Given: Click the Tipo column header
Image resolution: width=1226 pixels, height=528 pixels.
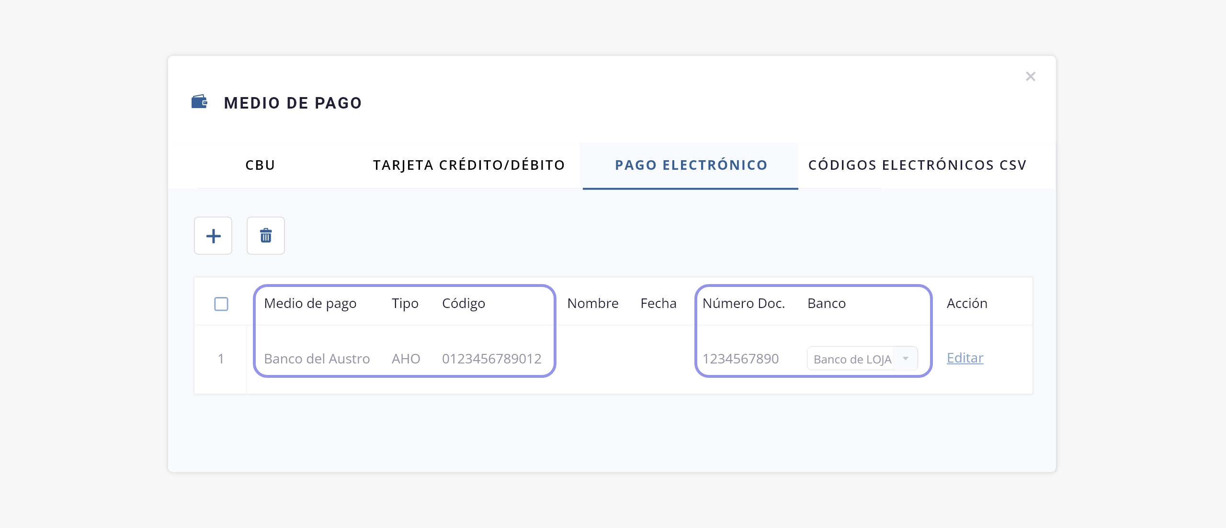Looking at the screenshot, I should coord(405,303).
